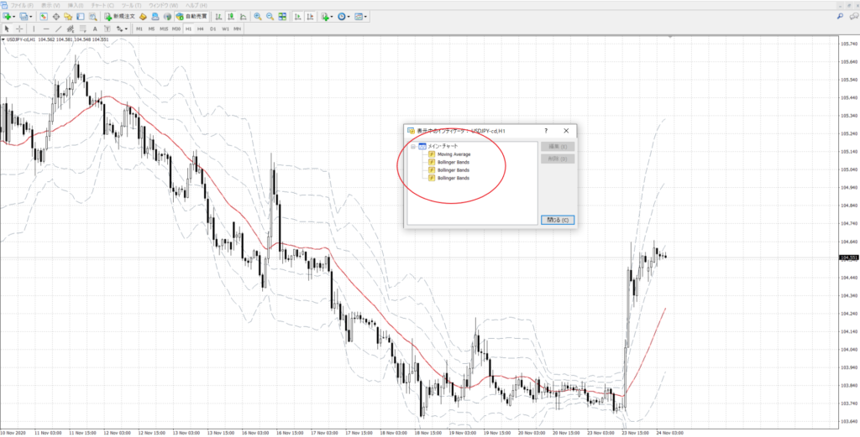Click the 削除 (D) delete button
Screen dimensions: 860x437
[x=558, y=159]
